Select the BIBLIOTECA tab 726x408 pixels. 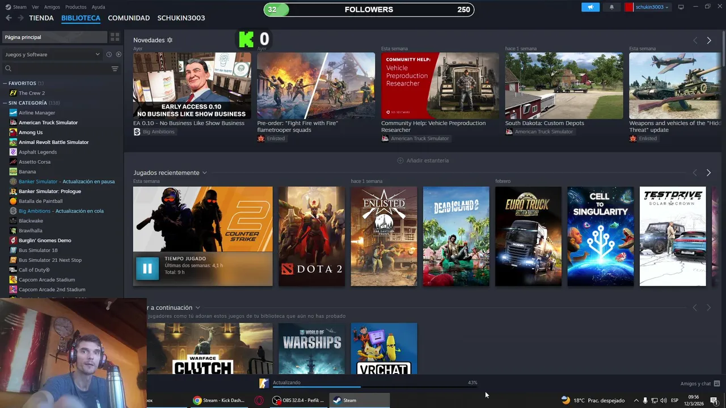pos(81,18)
